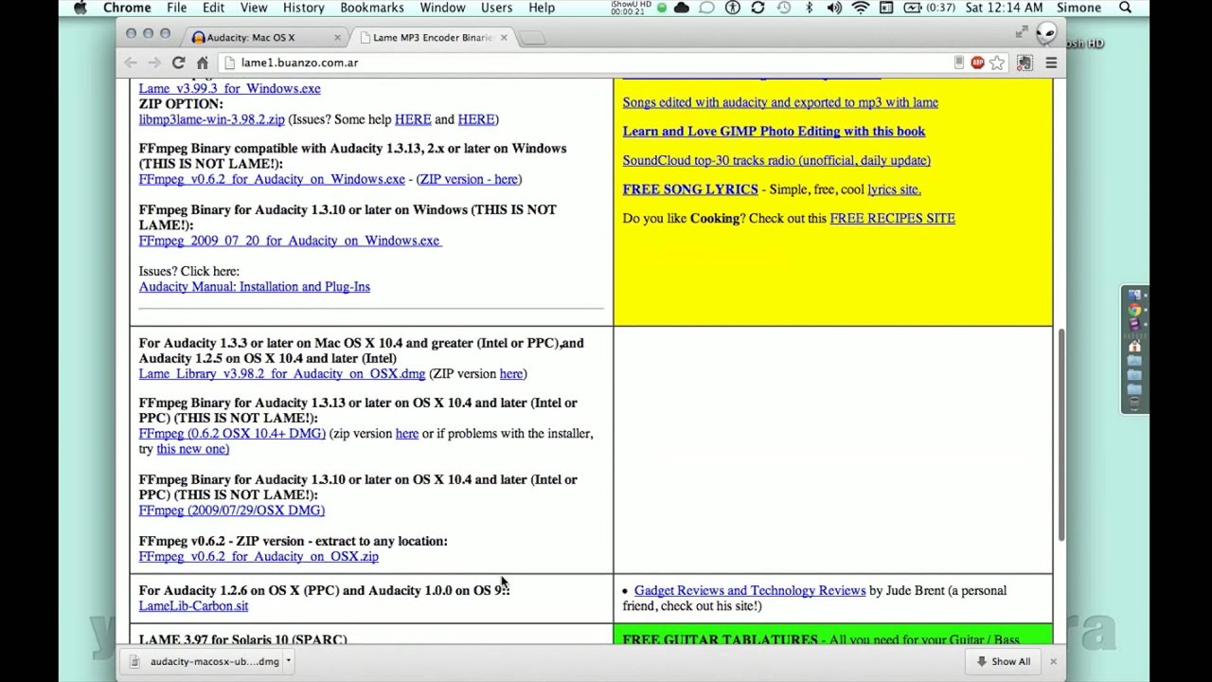Open Audacity Manual: Installation and Plug-Ins
Image resolution: width=1212 pixels, height=682 pixels.
254,286
